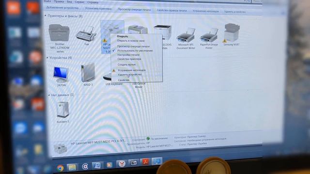The width and height of the screenshot is (310, 174).
Task: Open the Правка menu
Action: click(59, 1)
